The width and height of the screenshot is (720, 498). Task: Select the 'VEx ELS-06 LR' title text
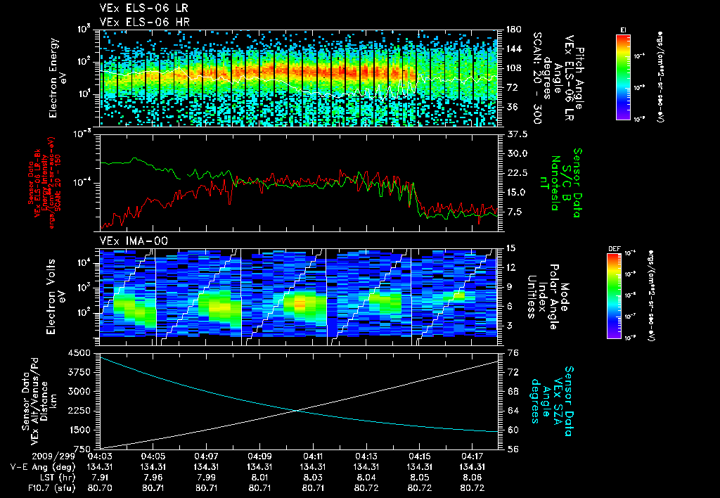[x=143, y=8]
